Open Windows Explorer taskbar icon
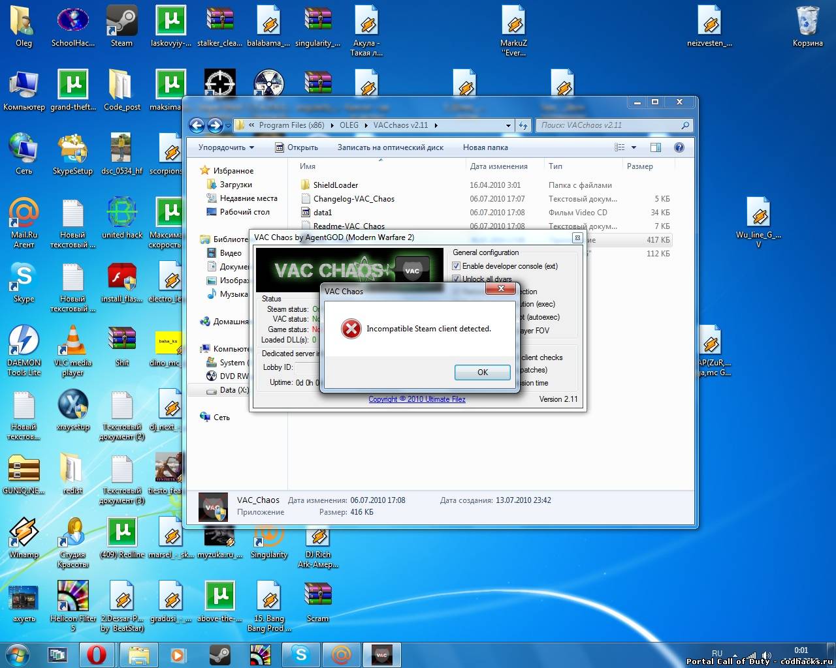 [138, 654]
